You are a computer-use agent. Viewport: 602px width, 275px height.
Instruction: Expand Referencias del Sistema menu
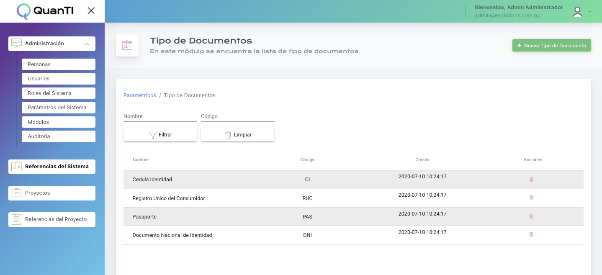pyautogui.click(x=52, y=167)
